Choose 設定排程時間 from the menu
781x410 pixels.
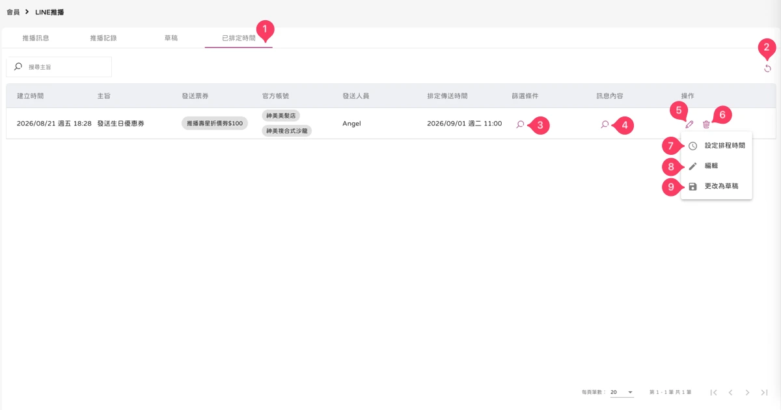pos(717,146)
